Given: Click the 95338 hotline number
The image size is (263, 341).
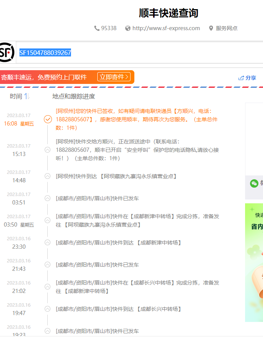Looking at the screenshot, I should coord(109,28).
